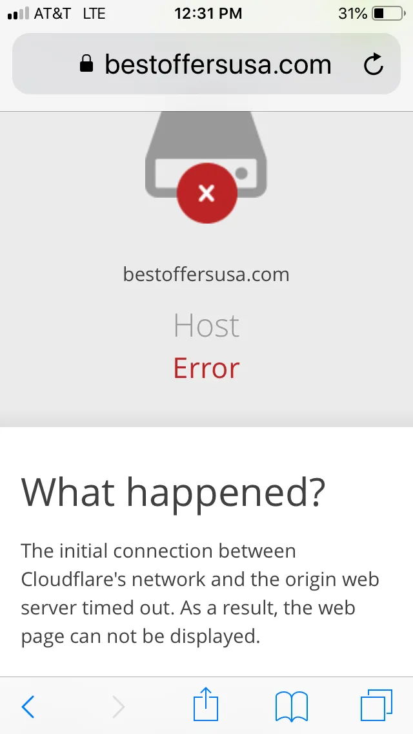
Task: Tap the cellular signal bars
Action: pyautogui.click(x=18, y=14)
